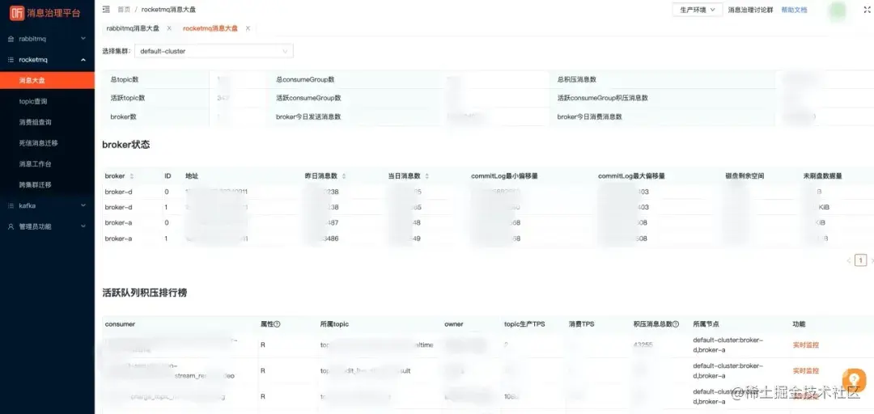
Task: Click the rabbitmq sidebar icon
Action: point(11,39)
